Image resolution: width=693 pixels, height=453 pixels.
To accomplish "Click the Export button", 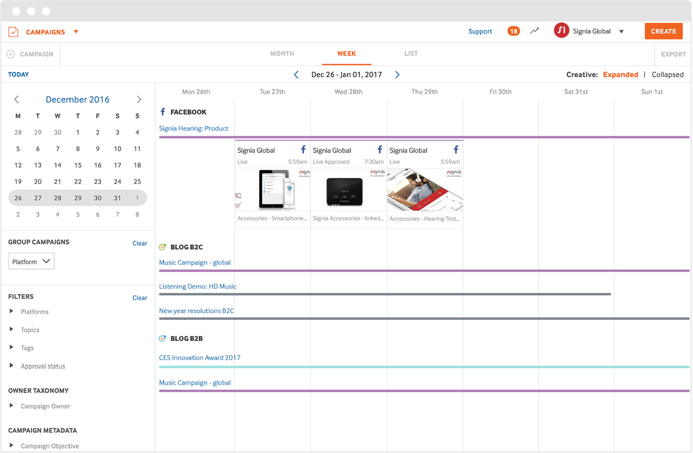I will click(673, 55).
